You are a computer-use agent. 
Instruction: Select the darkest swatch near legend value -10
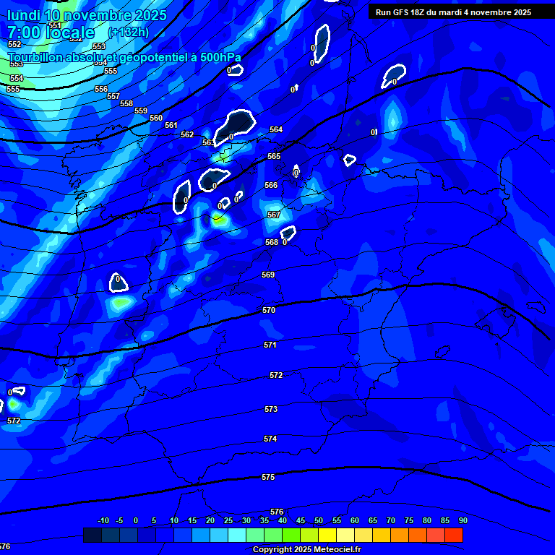pyautogui.click(x=92, y=535)
